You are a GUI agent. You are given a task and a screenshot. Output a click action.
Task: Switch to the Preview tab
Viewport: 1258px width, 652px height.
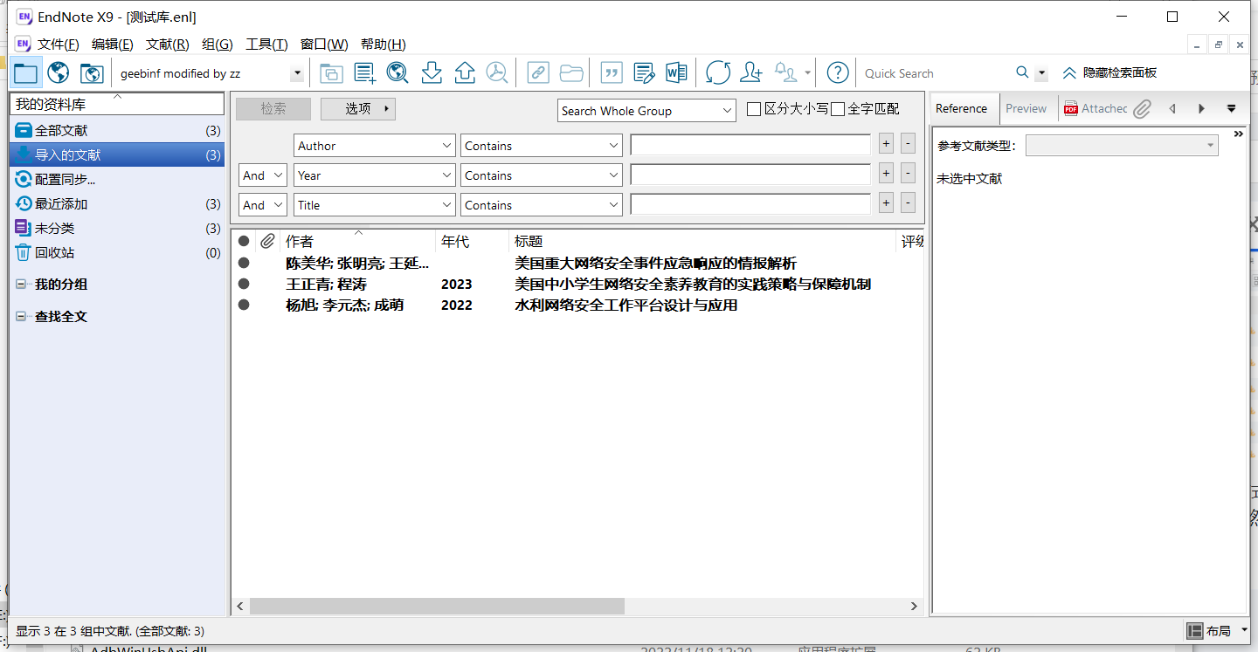[x=1026, y=109]
